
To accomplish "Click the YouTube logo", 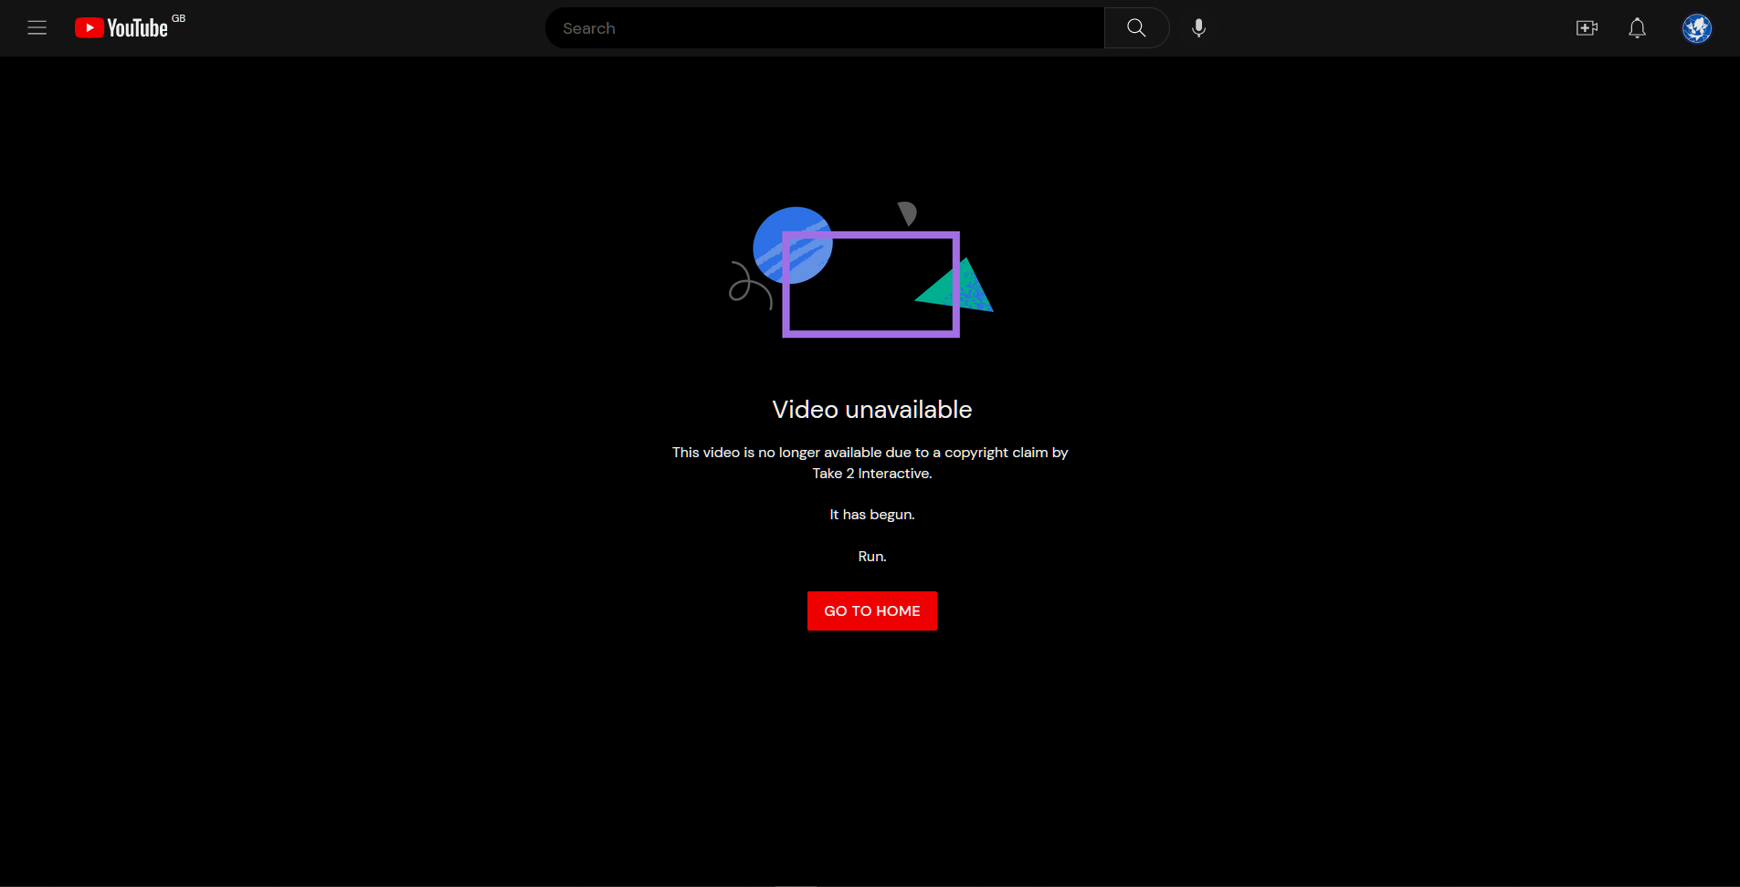I will [x=121, y=28].
